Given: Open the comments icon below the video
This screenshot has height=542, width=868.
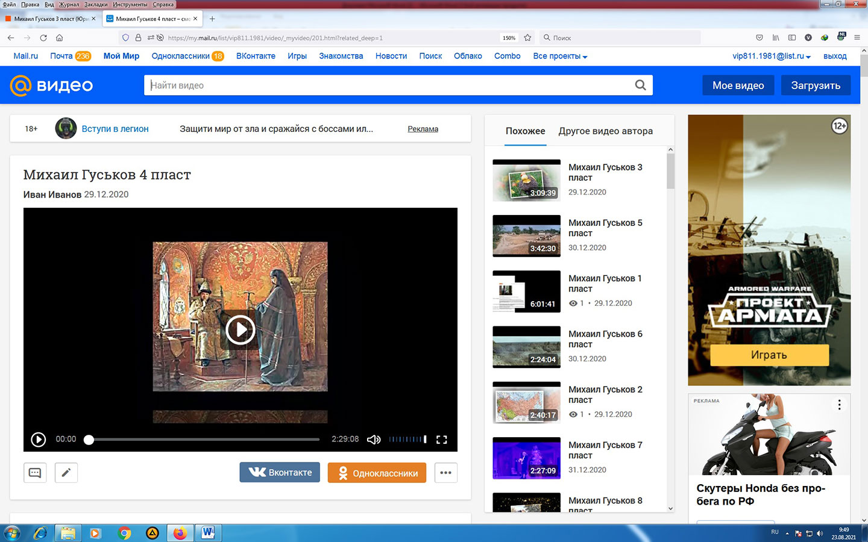Looking at the screenshot, I should (35, 473).
